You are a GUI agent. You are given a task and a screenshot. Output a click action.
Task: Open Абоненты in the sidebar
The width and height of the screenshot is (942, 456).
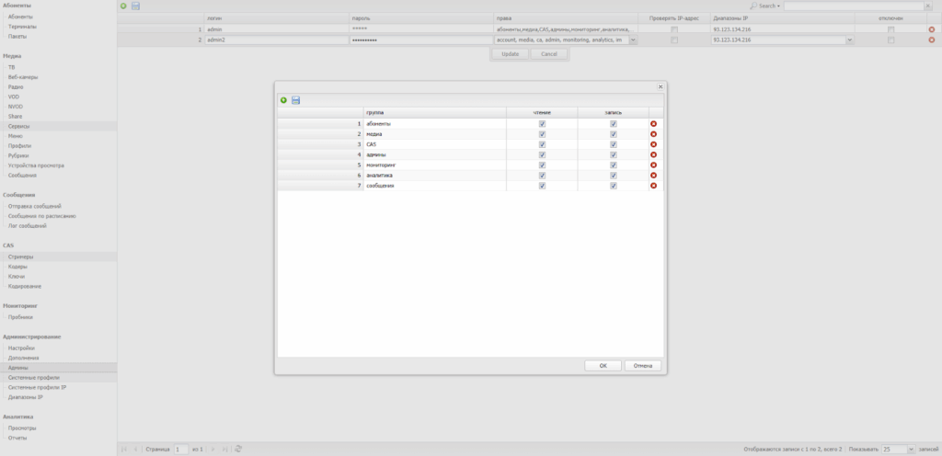tap(20, 17)
